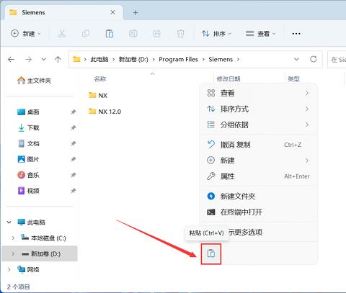Open 新建 submenu in context menu
This screenshot has height=293, width=346.
coord(258,161)
